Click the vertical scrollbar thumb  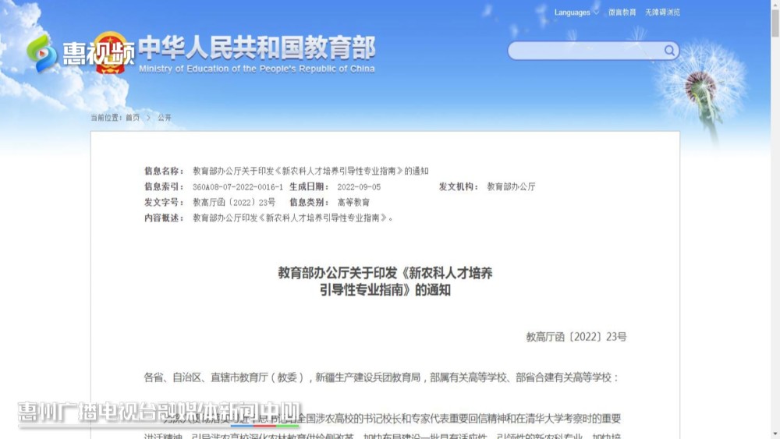tap(775, 23)
